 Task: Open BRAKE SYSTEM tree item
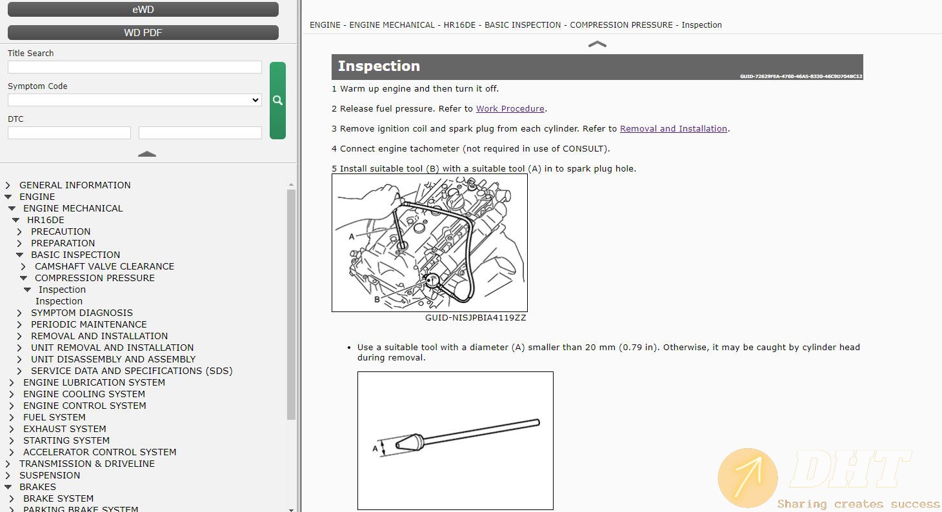58,498
